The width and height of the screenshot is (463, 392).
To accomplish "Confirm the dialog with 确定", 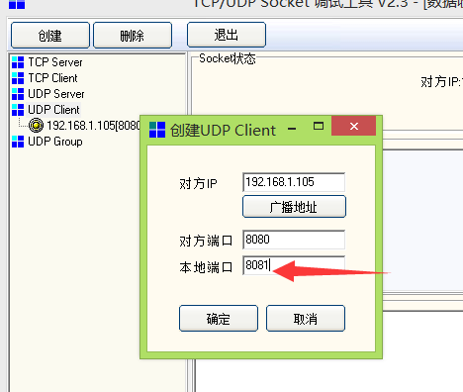I will [219, 319].
